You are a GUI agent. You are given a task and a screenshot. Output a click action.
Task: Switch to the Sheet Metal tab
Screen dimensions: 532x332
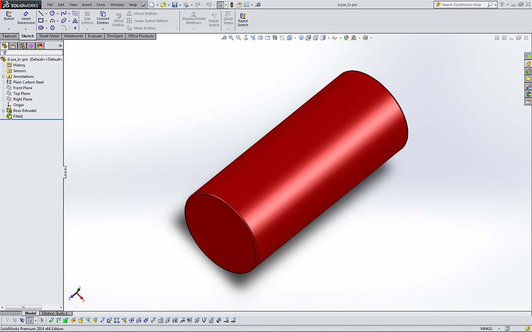point(49,36)
